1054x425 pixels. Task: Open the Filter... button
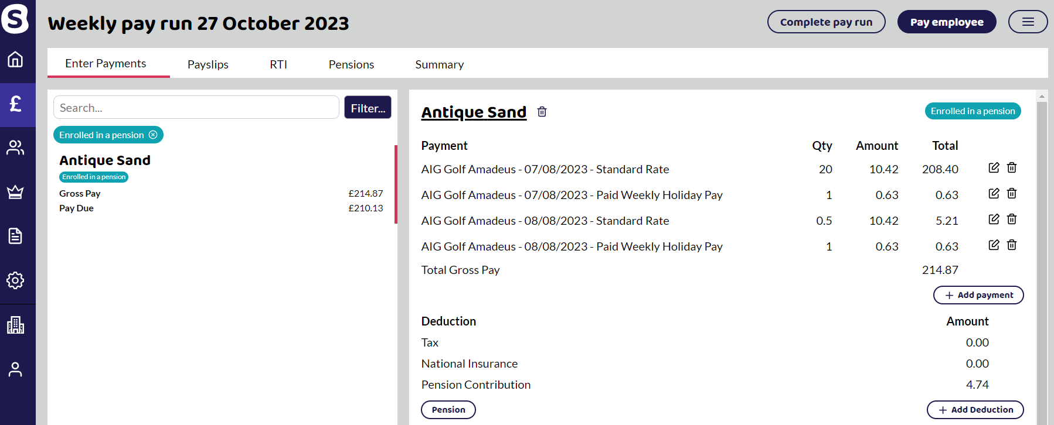[x=368, y=108]
